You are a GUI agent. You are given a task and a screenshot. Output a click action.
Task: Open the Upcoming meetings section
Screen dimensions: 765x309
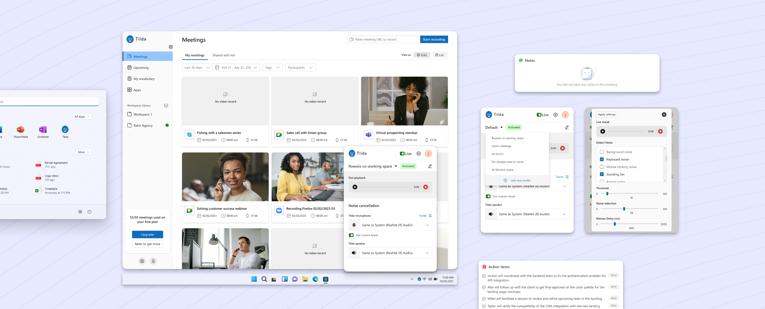[x=147, y=67]
